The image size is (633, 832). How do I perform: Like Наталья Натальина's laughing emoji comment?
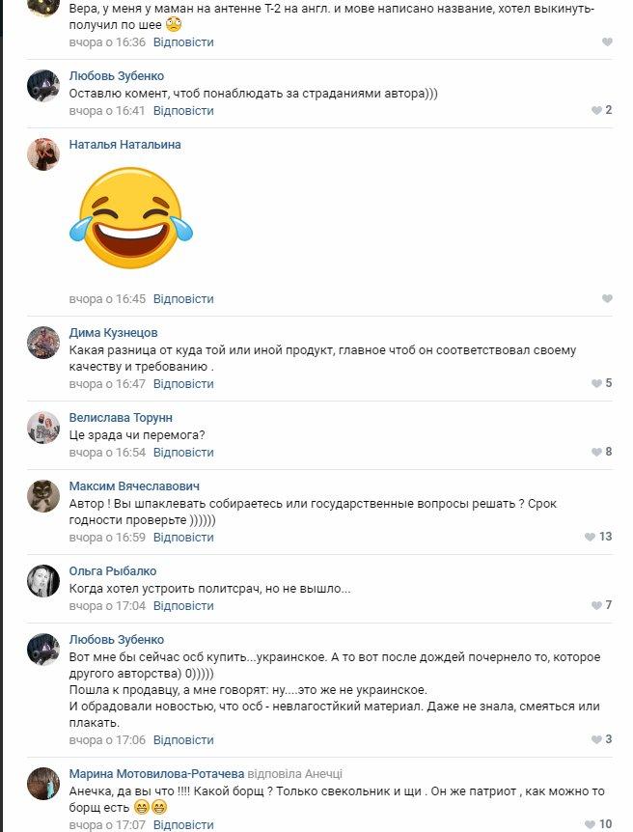point(607,299)
